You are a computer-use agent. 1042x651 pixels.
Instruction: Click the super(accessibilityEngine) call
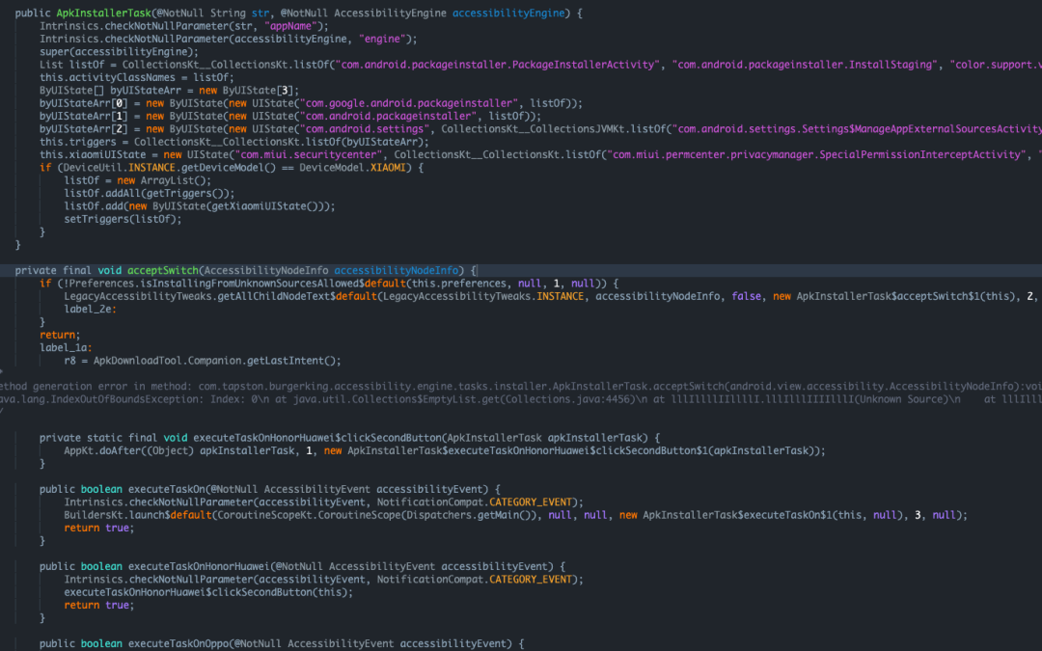[x=119, y=52]
